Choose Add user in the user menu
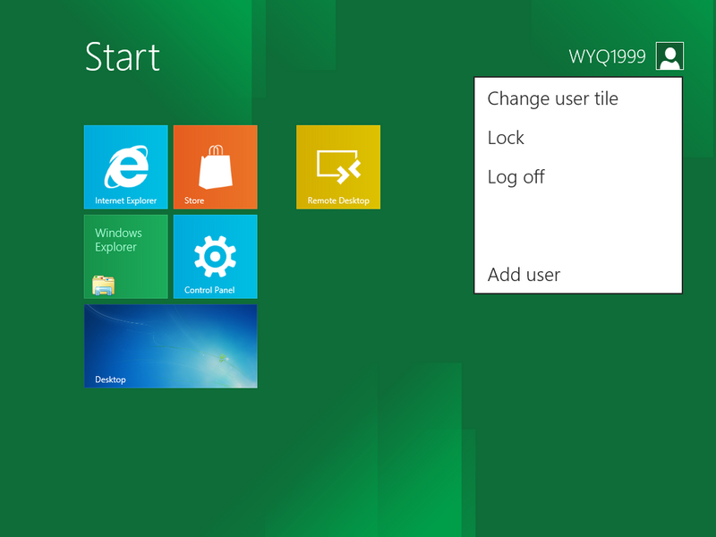 524,275
